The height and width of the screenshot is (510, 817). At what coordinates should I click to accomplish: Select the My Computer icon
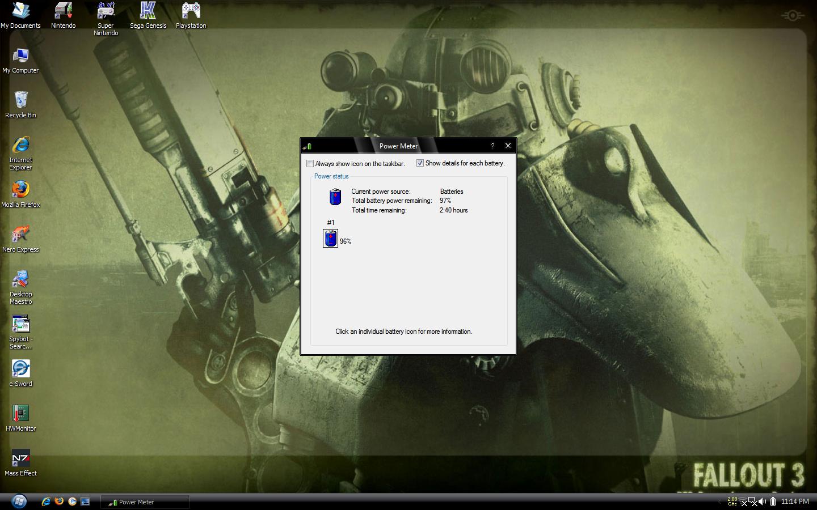tap(20, 60)
